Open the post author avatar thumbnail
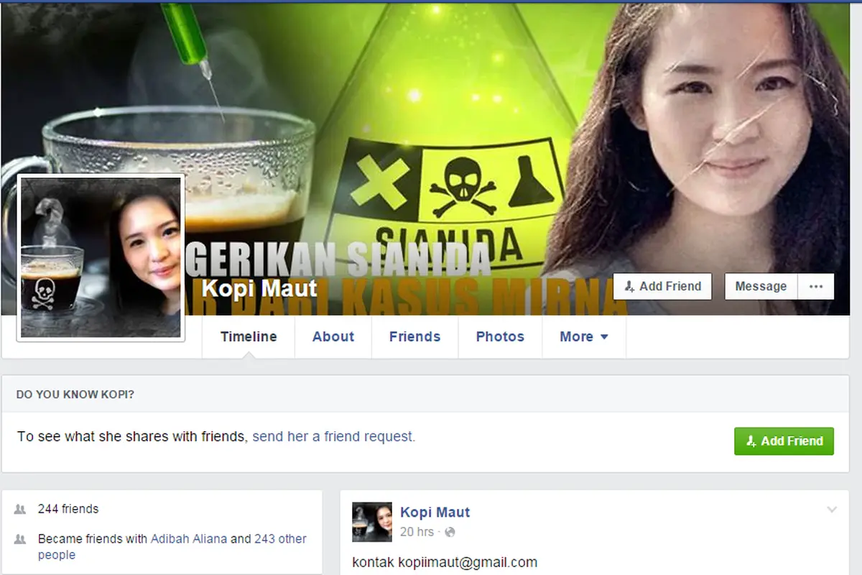 pos(372,522)
